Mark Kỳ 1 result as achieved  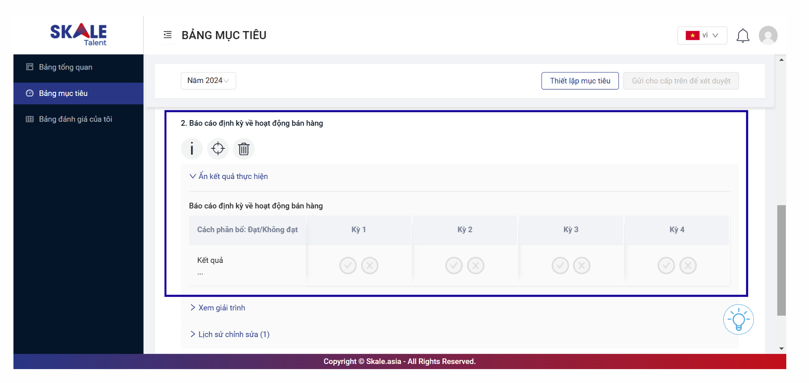point(348,266)
